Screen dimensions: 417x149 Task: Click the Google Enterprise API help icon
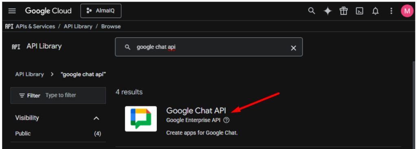pyautogui.click(x=226, y=120)
